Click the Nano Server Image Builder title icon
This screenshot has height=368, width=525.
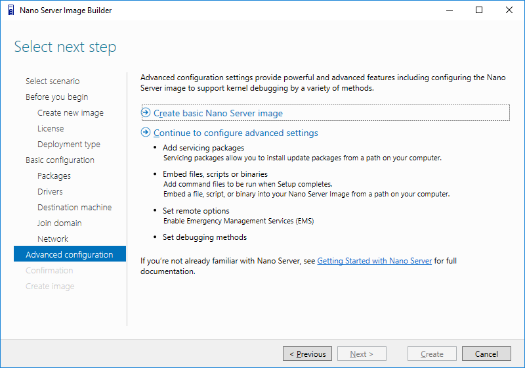point(10,10)
